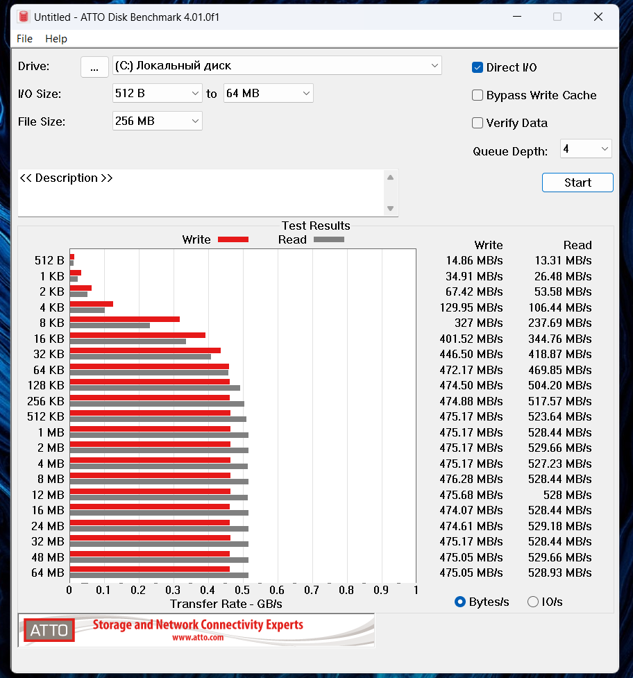
Task: Open the I/O Size maximum 64 MB dropdown
Action: [x=268, y=94]
